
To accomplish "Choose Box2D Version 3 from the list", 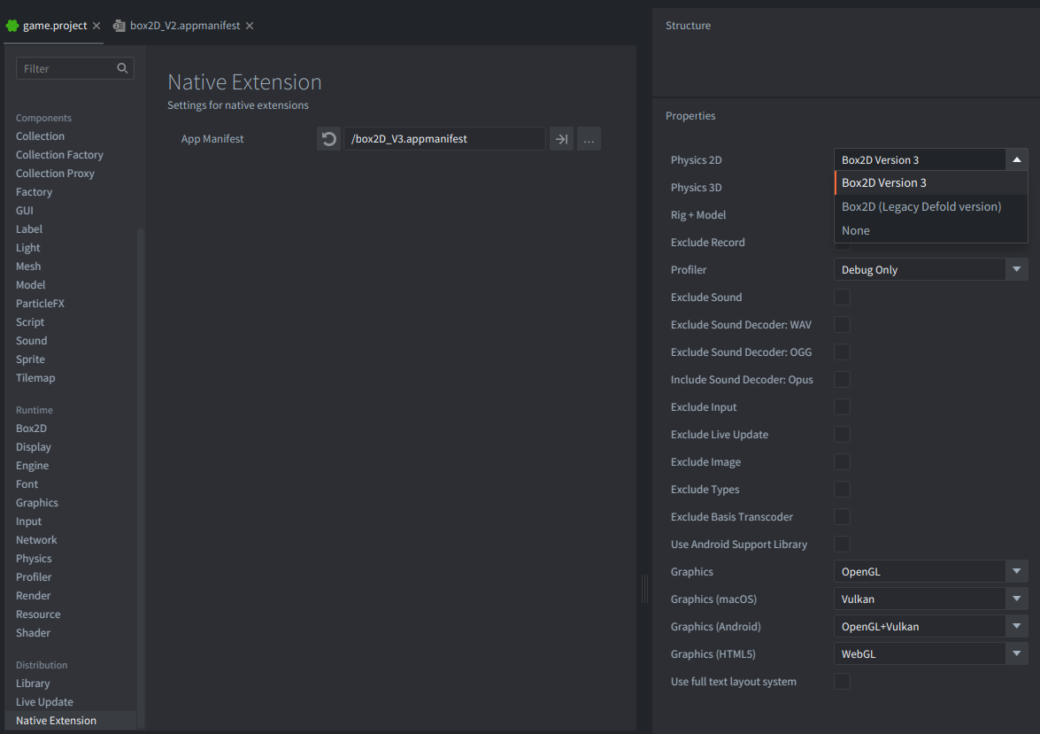I will point(931,182).
